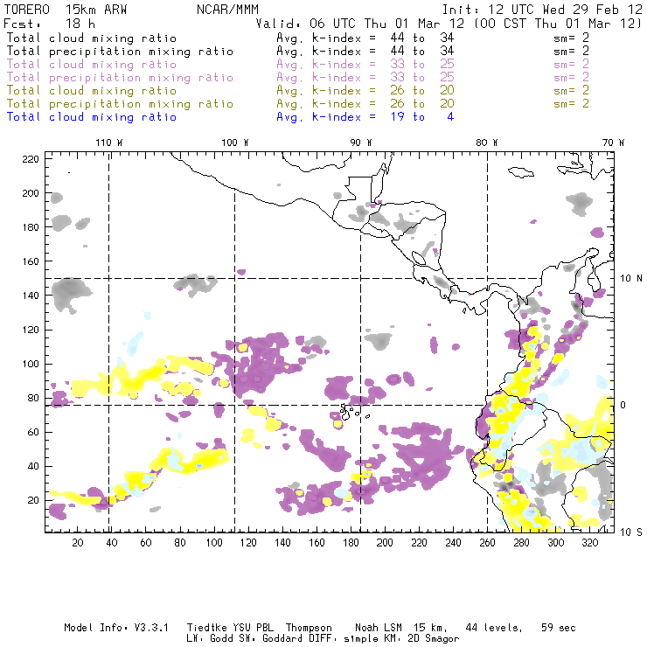Click the '10 S' latitude label

631,532
